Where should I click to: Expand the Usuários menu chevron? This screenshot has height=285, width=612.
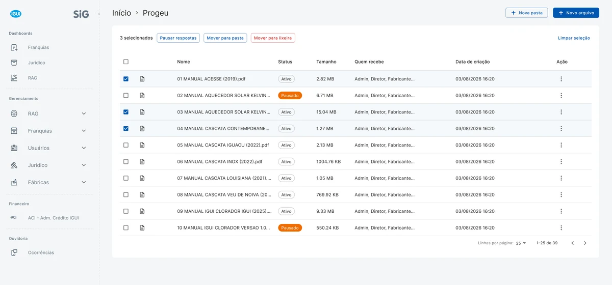click(84, 148)
